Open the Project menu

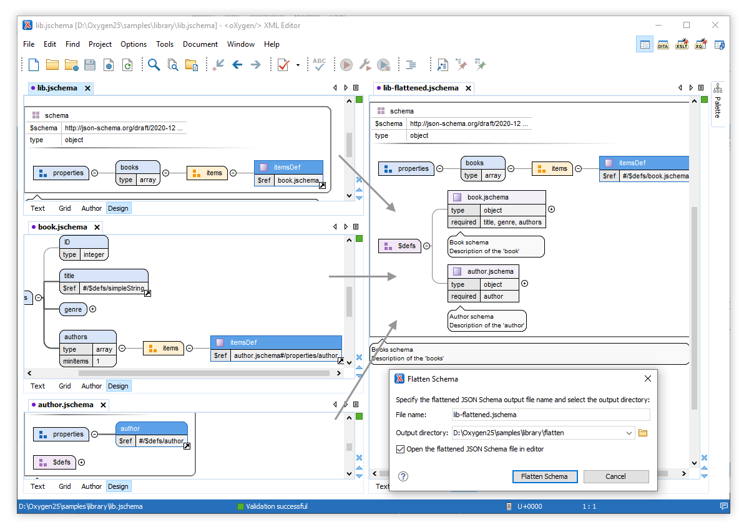tap(100, 44)
